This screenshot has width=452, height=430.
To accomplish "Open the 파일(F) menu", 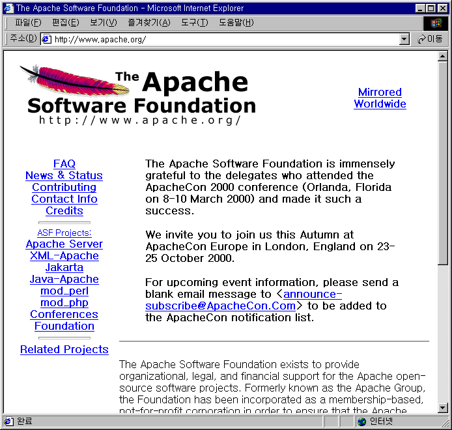I will click(28, 23).
